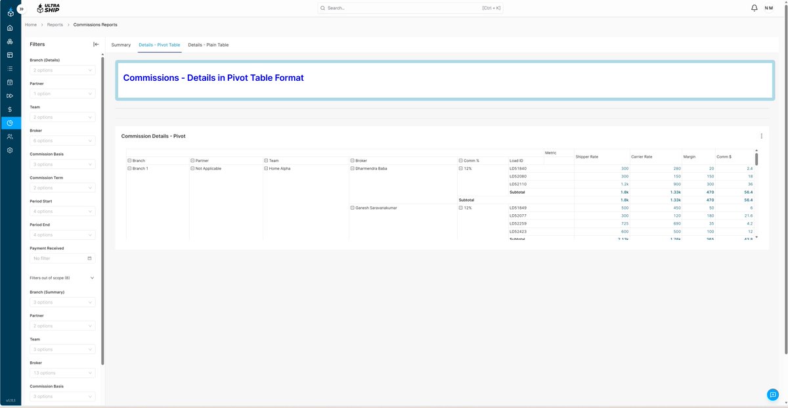The height and width of the screenshot is (408, 788).
Task: Open the Broker dropdown showing 13 options
Action: pos(62,373)
